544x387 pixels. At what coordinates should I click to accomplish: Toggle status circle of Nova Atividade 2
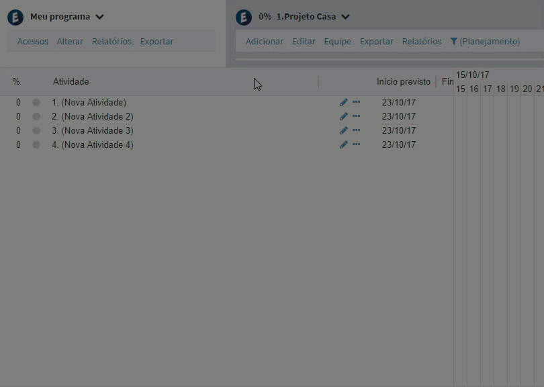point(36,117)
